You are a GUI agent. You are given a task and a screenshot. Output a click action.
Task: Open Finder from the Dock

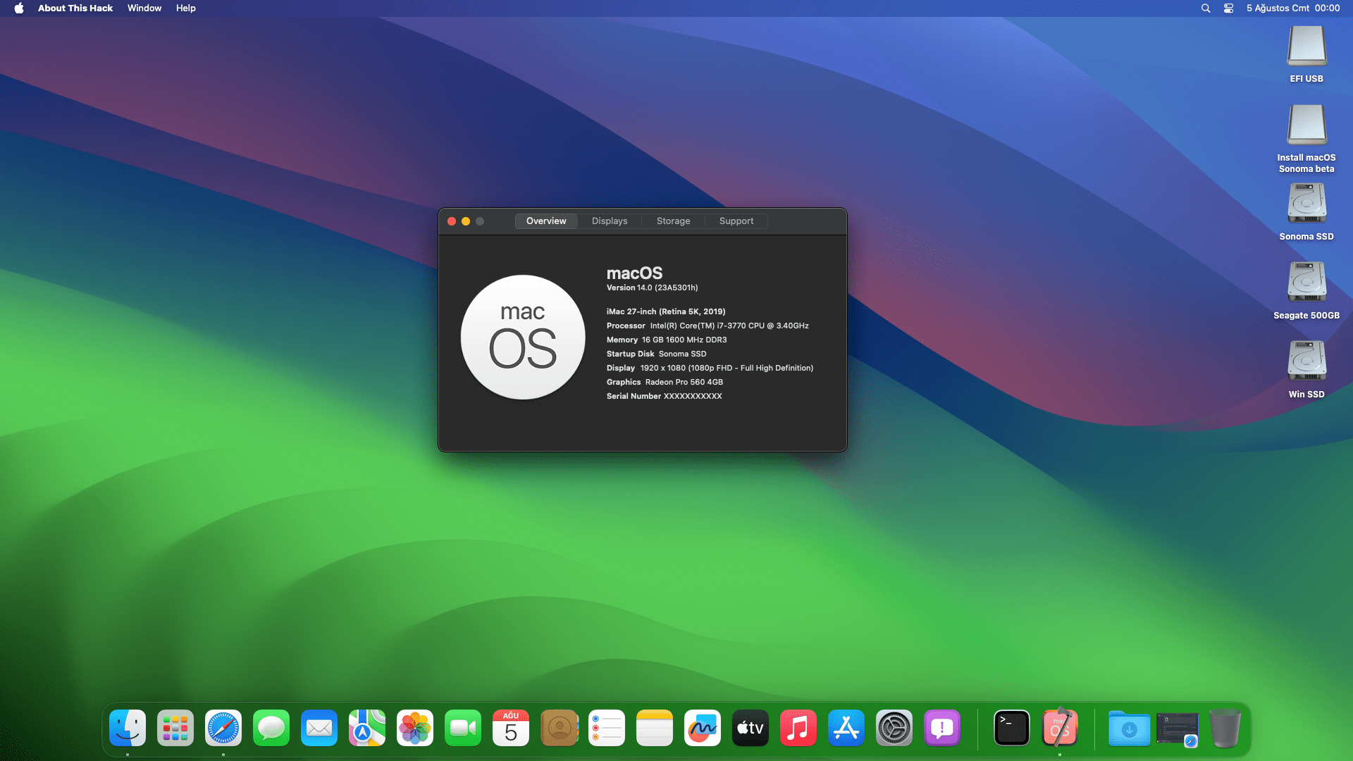[x=128, y=728]
